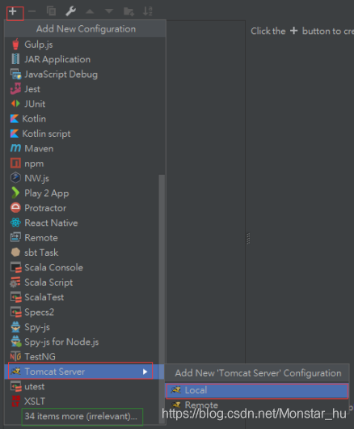The image size is (354, 429).
Task: Click the move configuration up arrow
Action: [x=90, y=11]
